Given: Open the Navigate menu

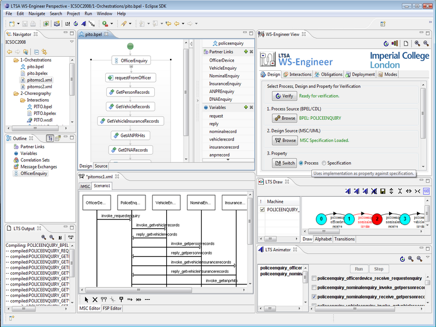Looking at the screenshot, I should (x=37, y=14).
